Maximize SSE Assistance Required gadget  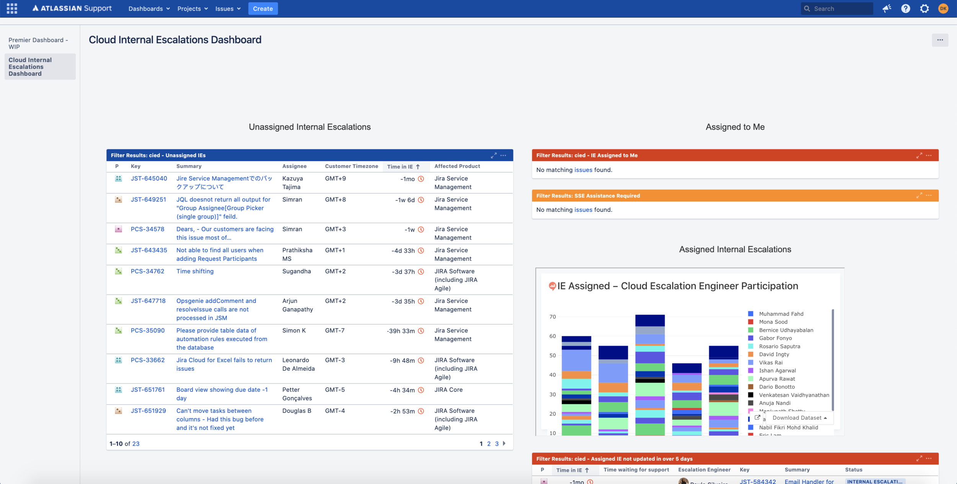919,196
